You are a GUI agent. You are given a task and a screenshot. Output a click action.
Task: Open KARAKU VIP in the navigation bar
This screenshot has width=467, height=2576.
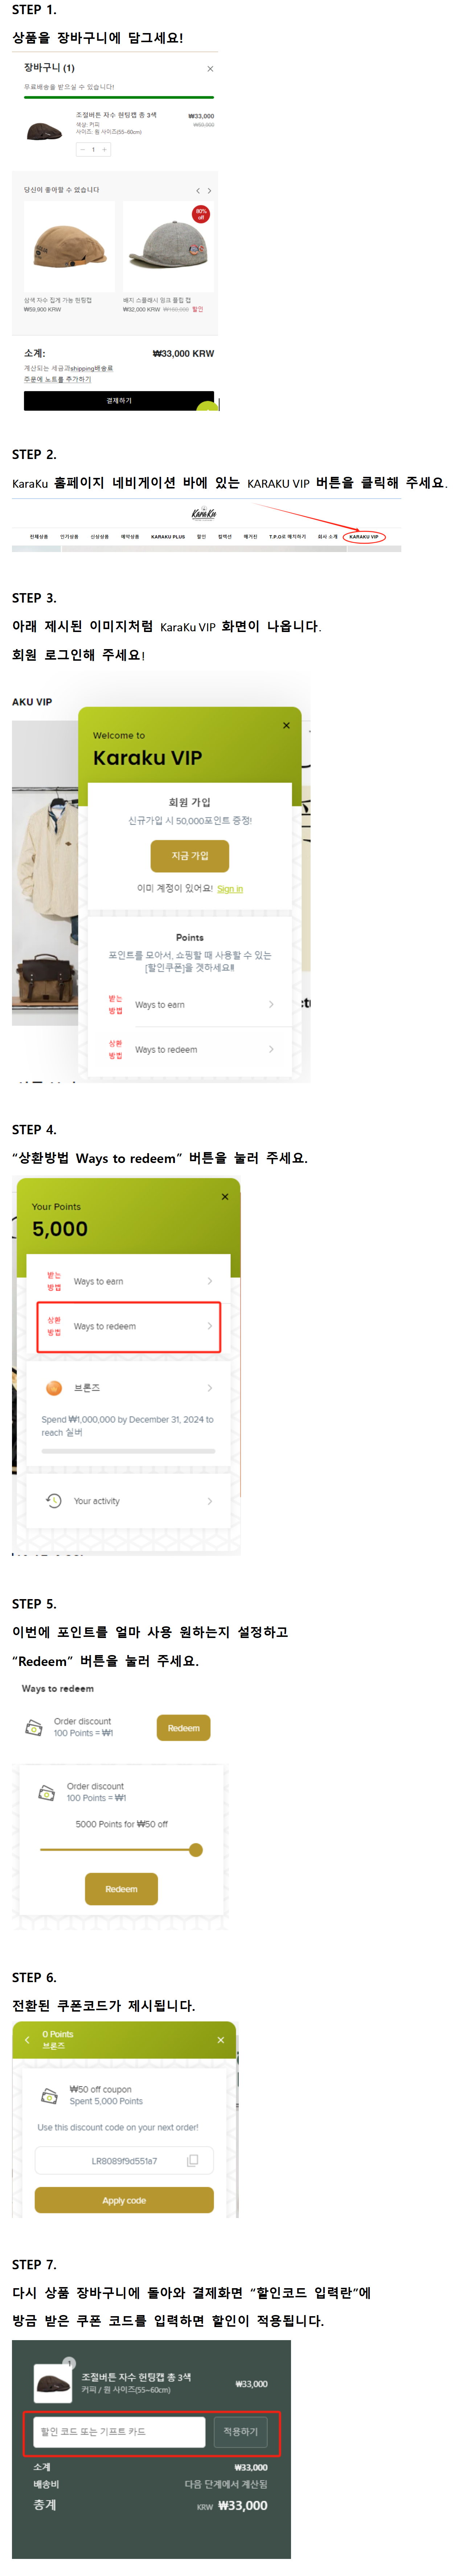click(x=363, y=537)
